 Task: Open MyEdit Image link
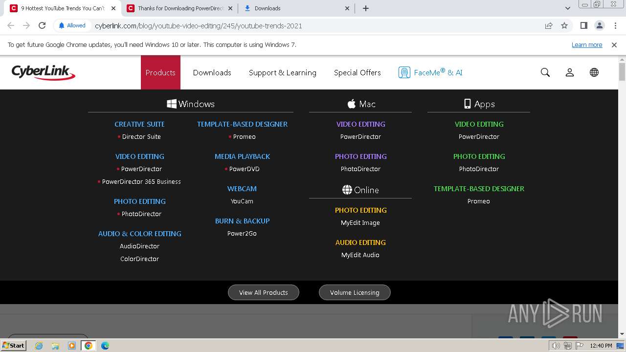click(360, 222)
